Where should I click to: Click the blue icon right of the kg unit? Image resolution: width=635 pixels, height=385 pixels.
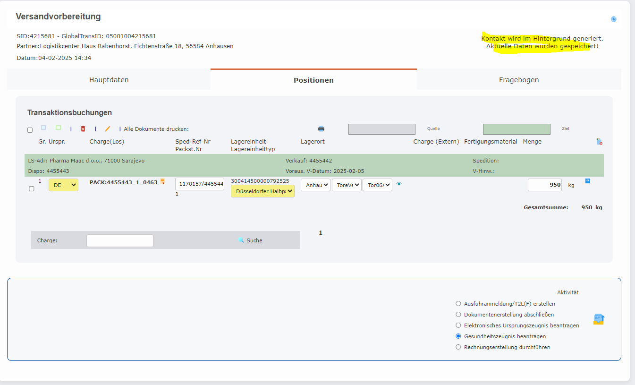point(587,181)
